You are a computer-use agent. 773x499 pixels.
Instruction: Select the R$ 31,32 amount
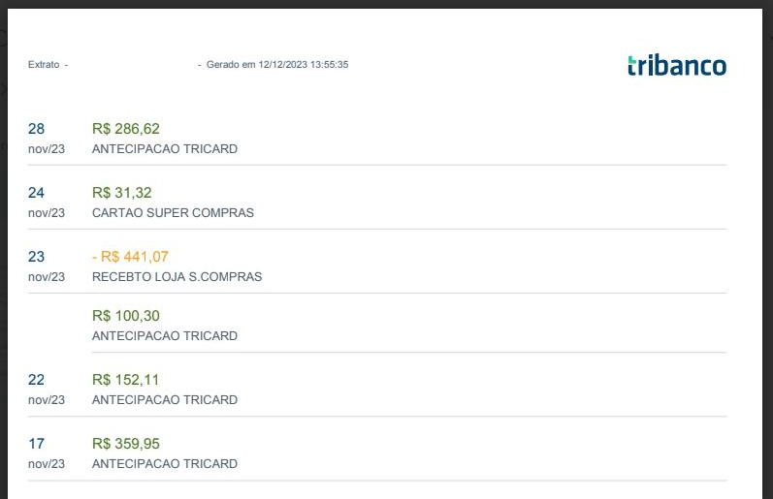click(121, 192)
